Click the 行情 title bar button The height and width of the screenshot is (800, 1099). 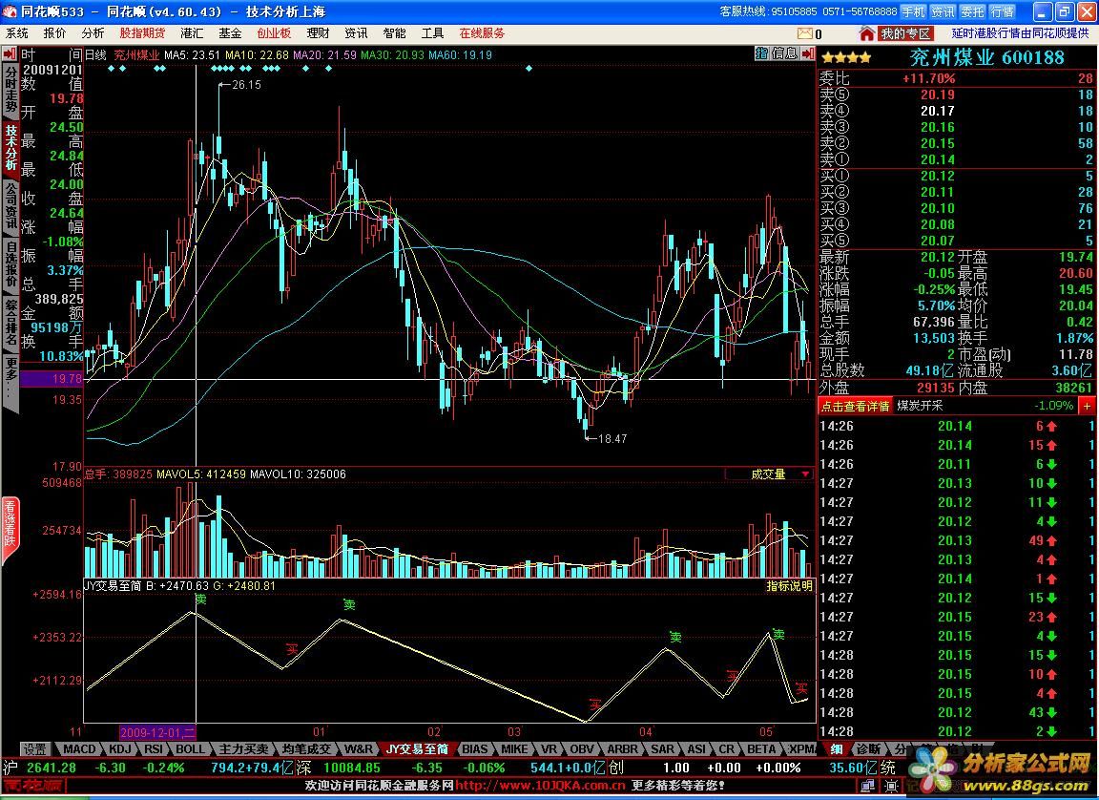[1002, 11]
